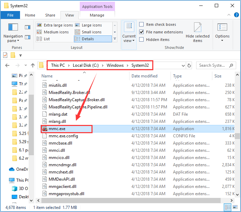Open the Current view dropdown
The width and height of the screenshot is (241, 212).
(x=129, y=35)
